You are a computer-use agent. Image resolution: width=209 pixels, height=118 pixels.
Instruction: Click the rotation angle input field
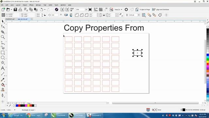(x=55, y=15)
